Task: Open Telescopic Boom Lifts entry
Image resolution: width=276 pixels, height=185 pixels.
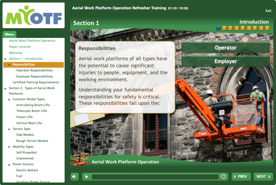Action: [31, 111]
